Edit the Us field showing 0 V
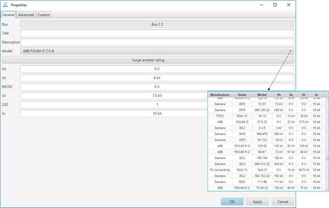 click(157, 69)
